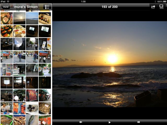This screenshot has height=125, width=167.
Task: Open the close-up sushi rolls thumbnail
Action: tap(7, 31)
